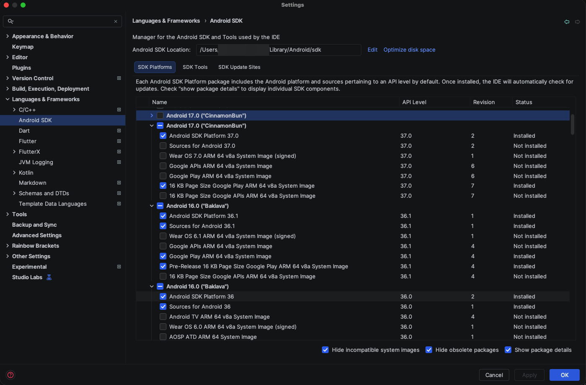Expand Appearance & Behavior settings
The image size is (586, 385).
8,36
